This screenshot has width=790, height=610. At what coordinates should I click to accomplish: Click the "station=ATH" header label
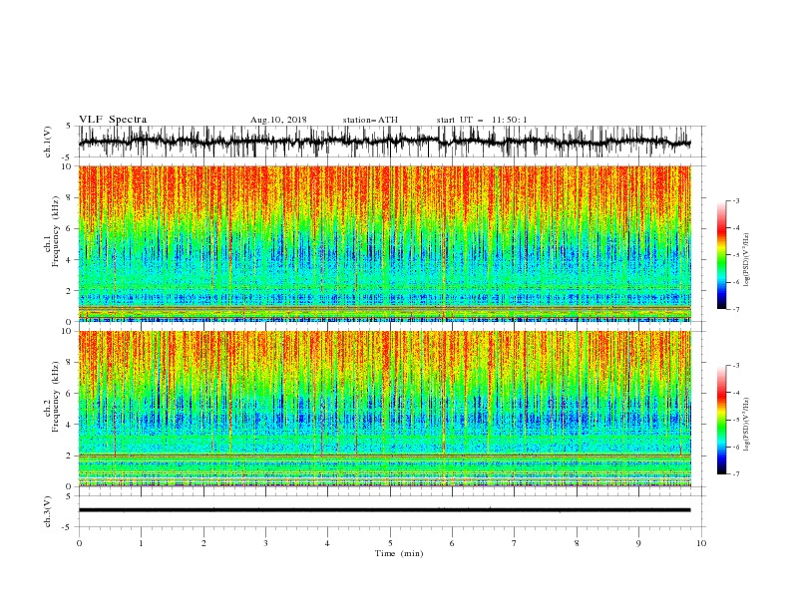point(370,120)
